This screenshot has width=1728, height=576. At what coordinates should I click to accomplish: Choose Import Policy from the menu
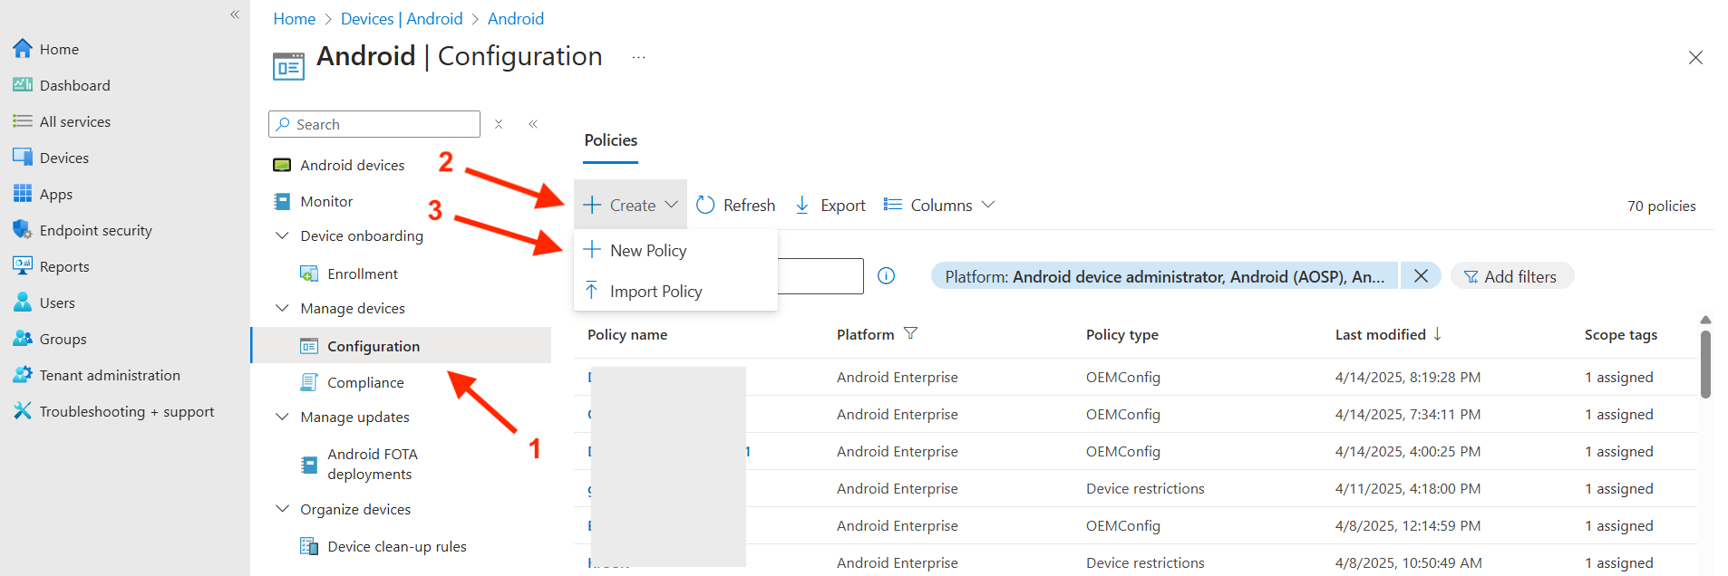[655, 292]
